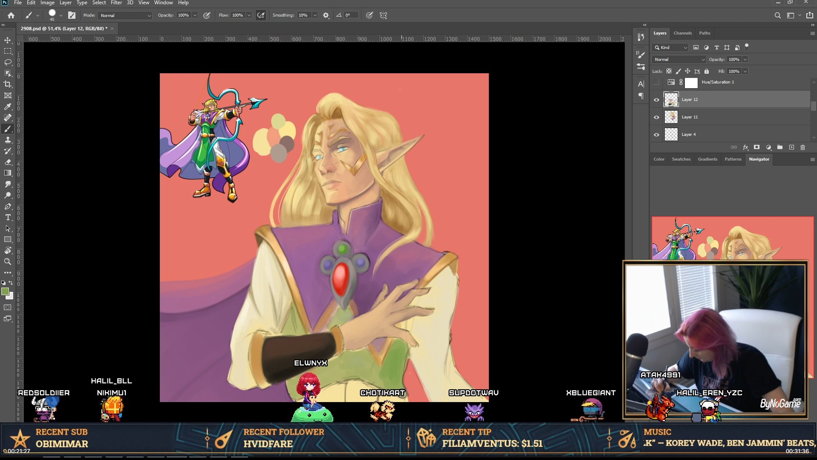Screen dimensions: 817x460
Task: Open the layer blend mode Normal dropdown
Action: click(679, 59)
